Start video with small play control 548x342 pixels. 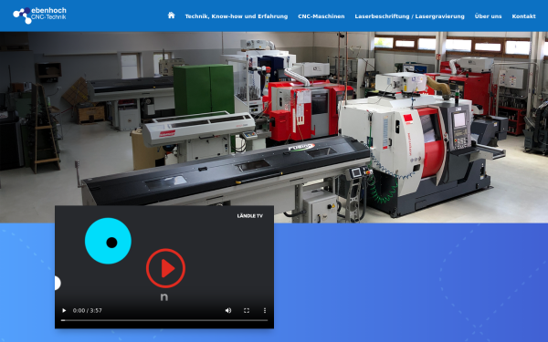[x=64, y=310]
